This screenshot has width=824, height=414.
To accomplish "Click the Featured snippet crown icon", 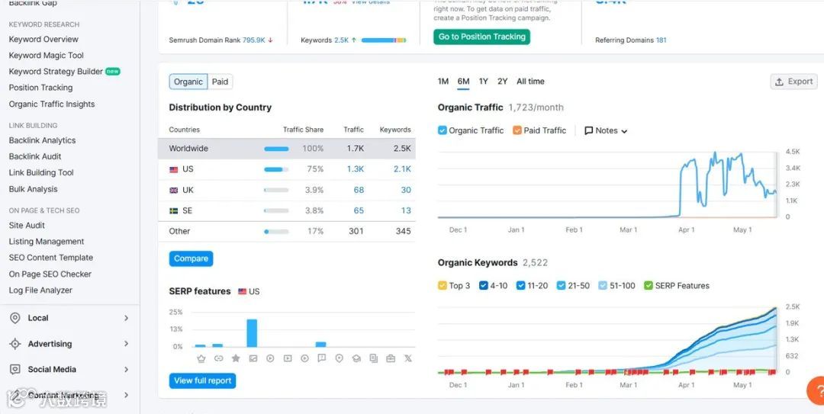I will (201, 358).
